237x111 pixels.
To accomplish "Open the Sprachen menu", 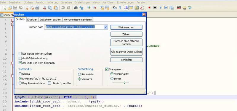I will click(x=66, y=2).
